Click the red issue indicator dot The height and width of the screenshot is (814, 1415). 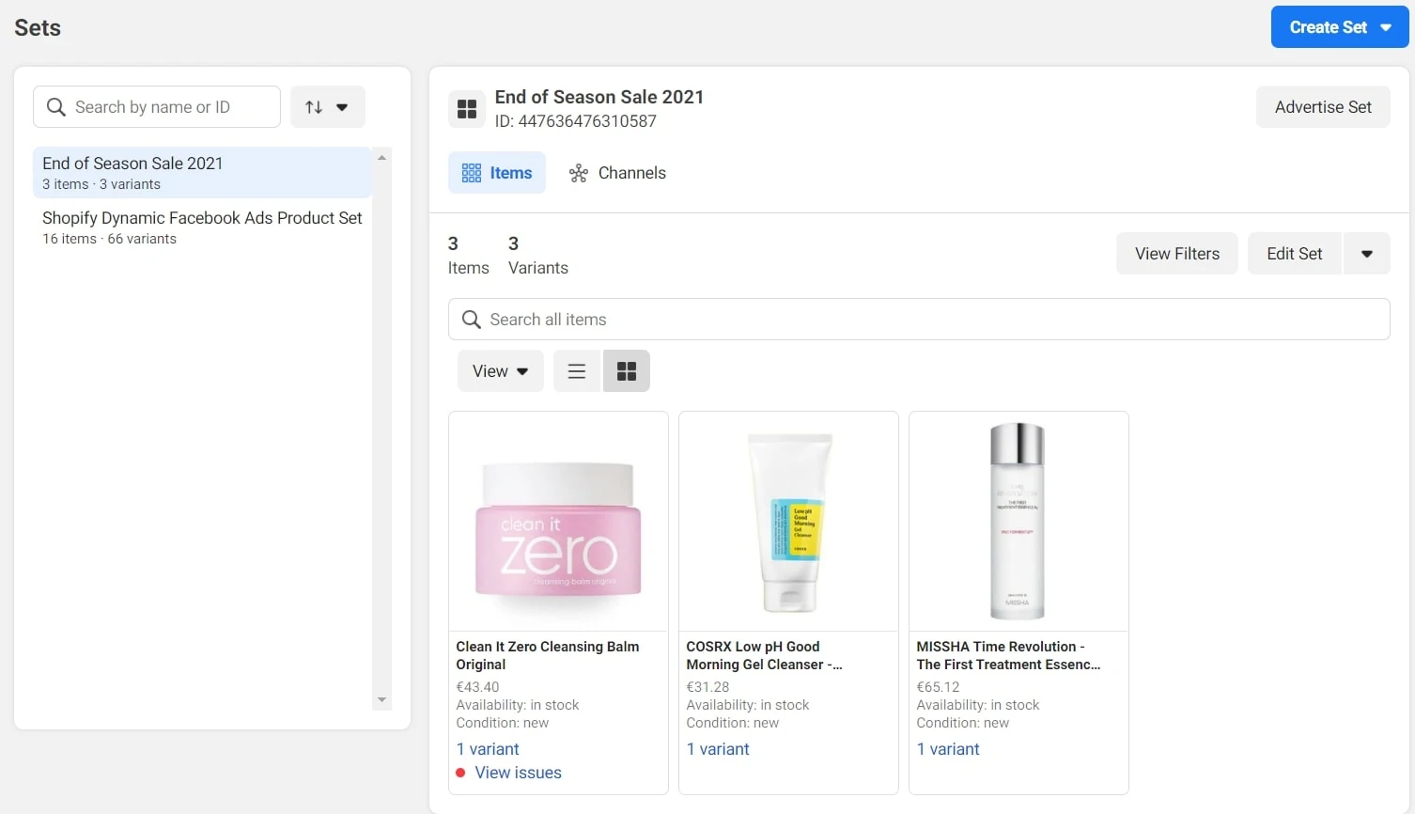461,773
